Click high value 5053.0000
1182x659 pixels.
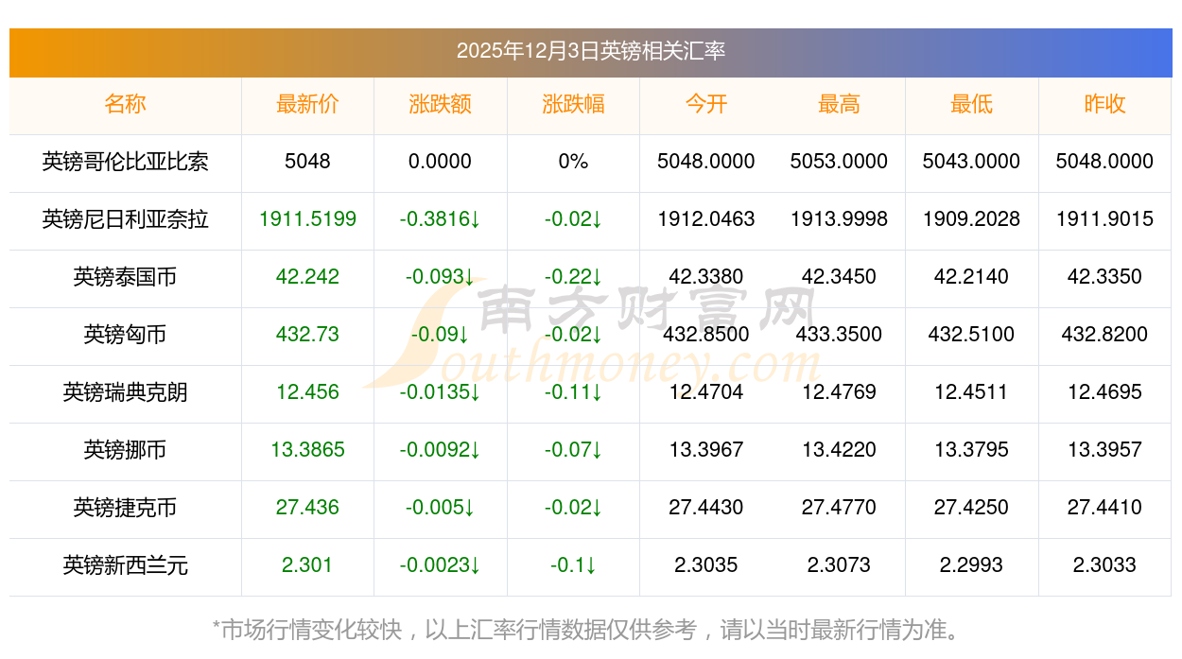839,162
